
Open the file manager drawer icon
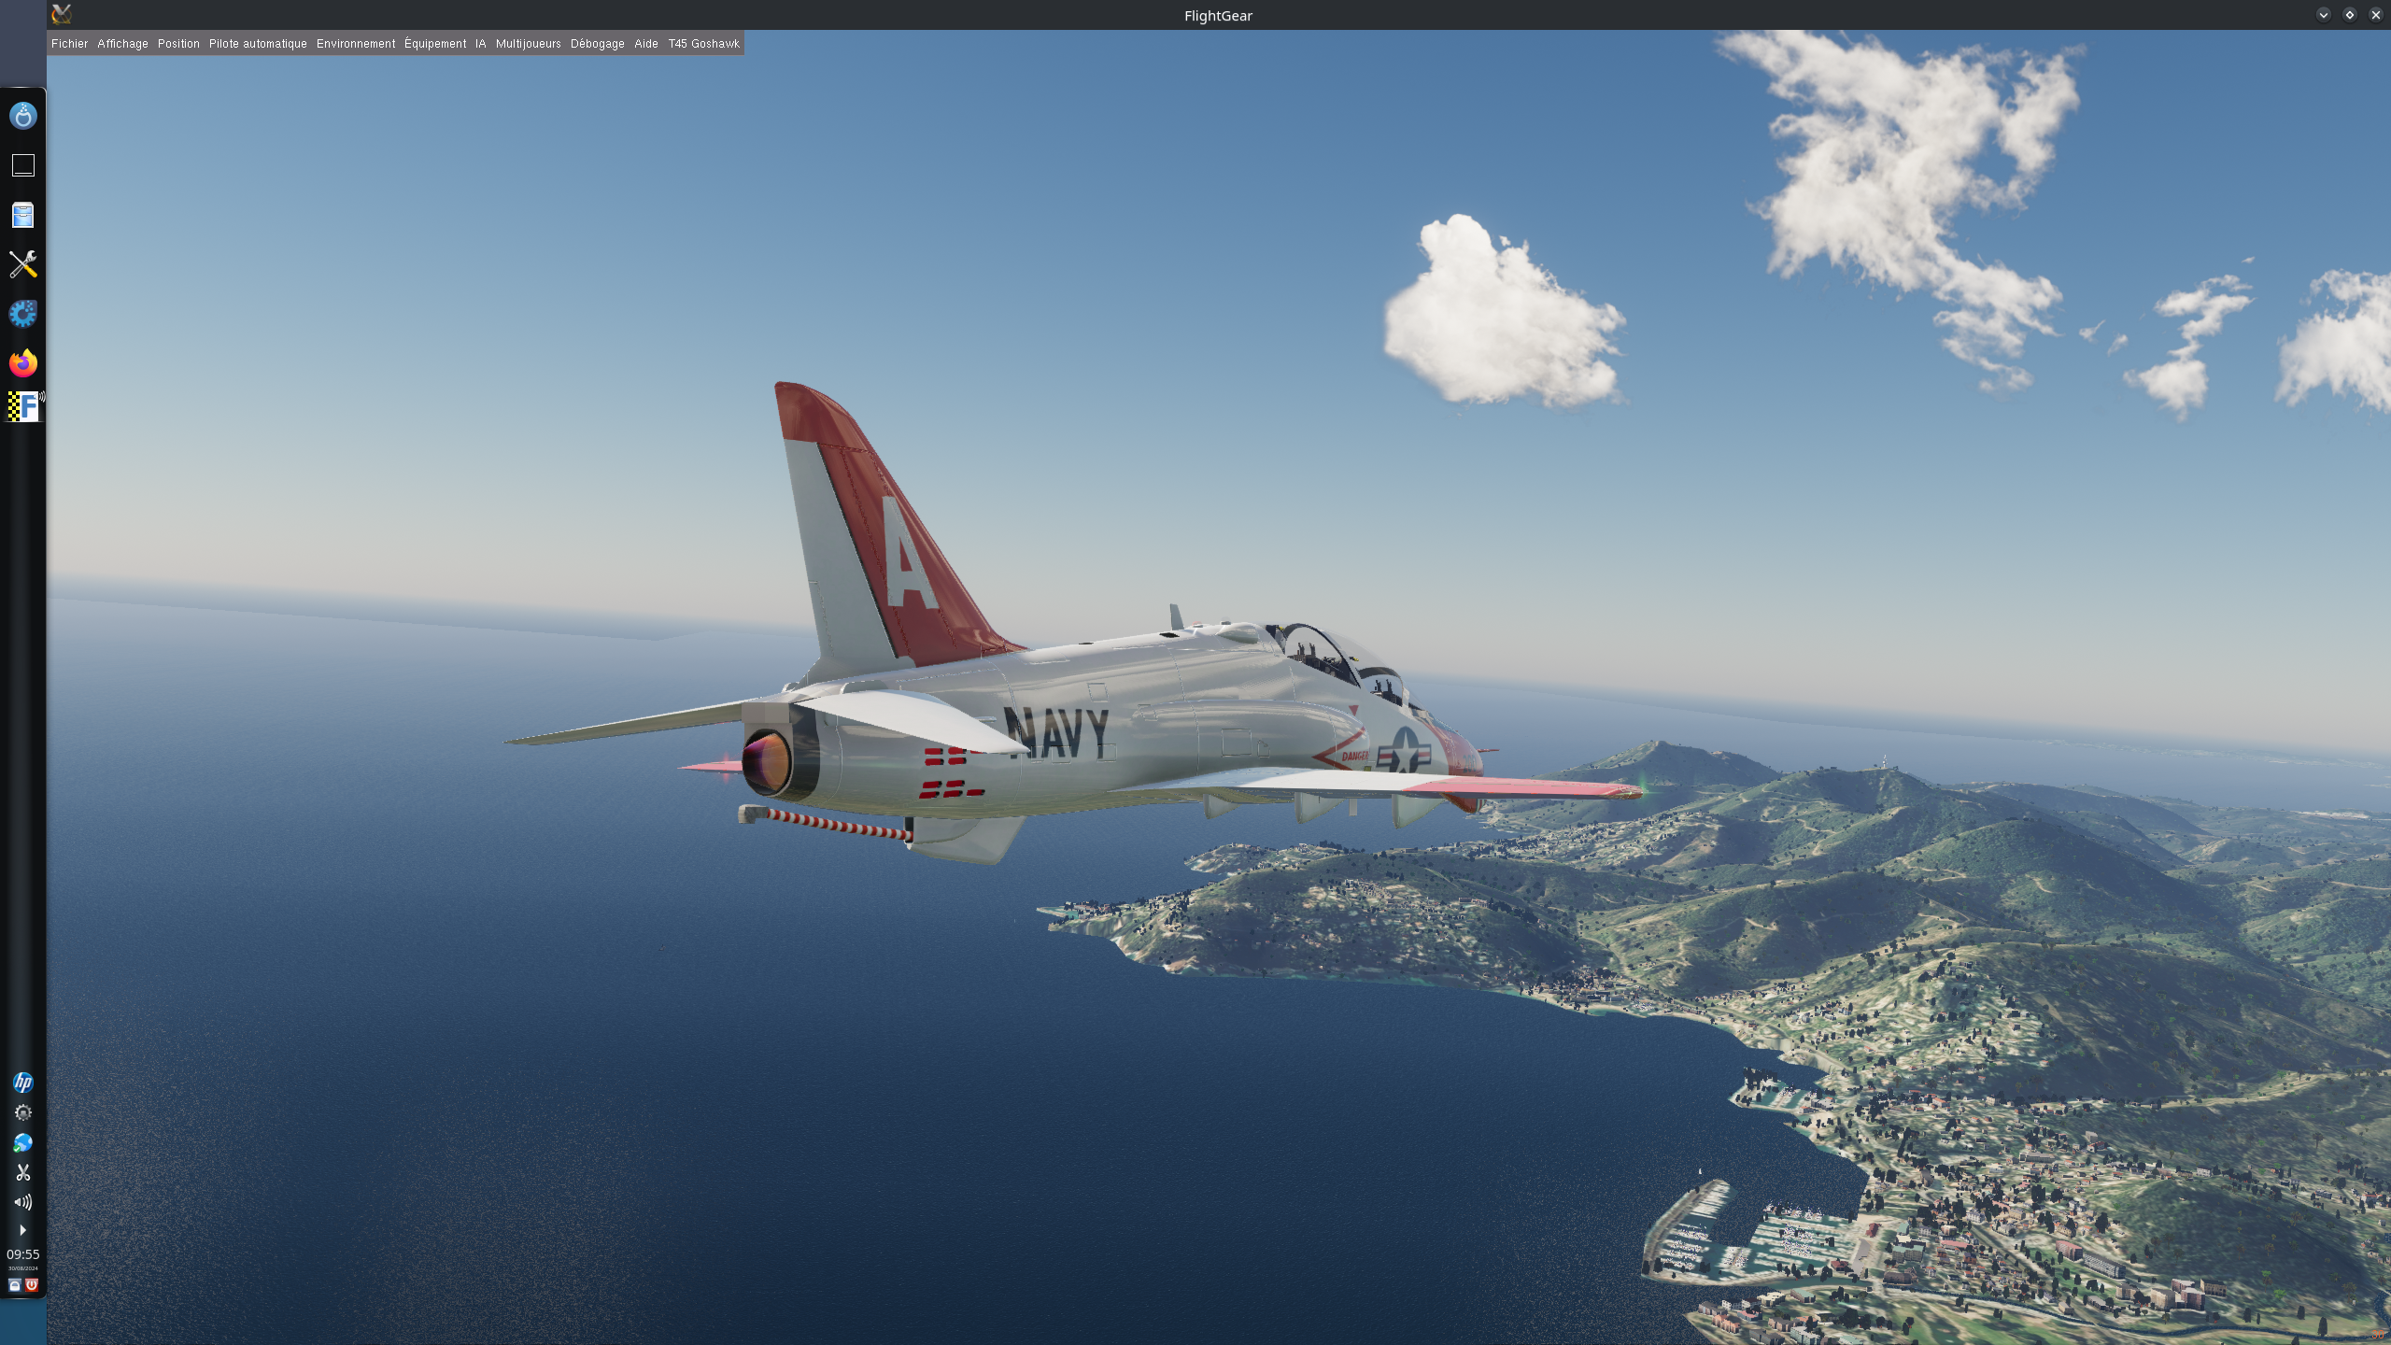pyautogui.click(x=22, y=216)
